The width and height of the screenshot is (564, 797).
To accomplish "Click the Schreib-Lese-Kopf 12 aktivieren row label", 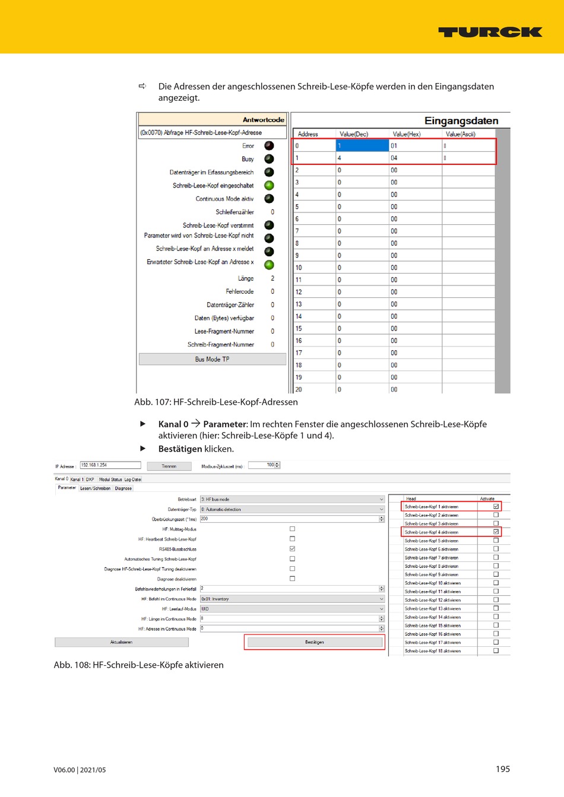I will [432, 600].
